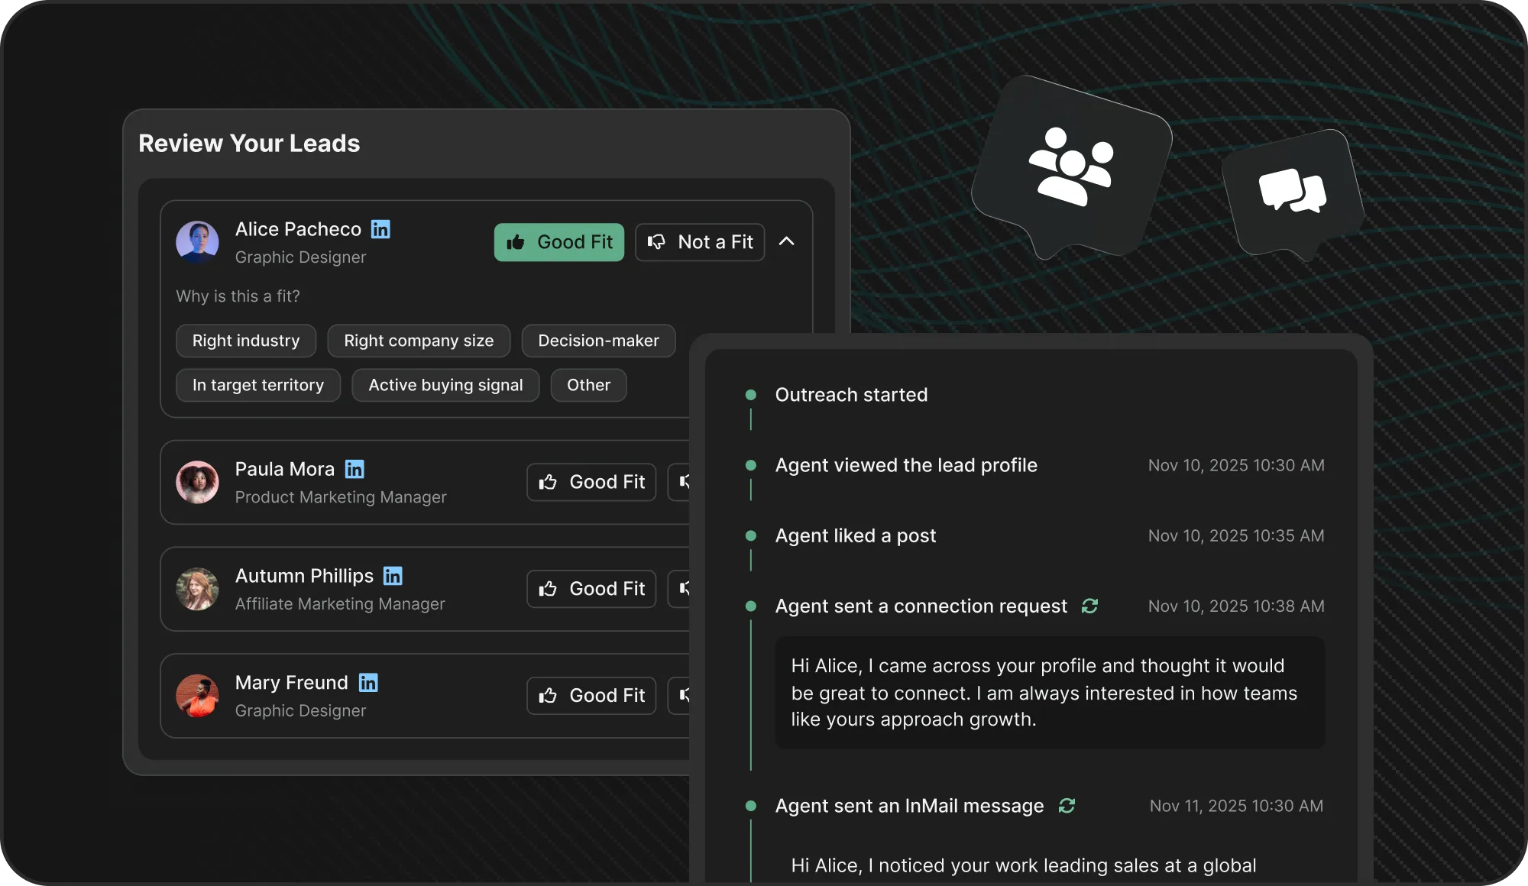Click Alice Pacheco's avatar
The height and width of the screenshot is (886, 1528).
click(198, 242)
